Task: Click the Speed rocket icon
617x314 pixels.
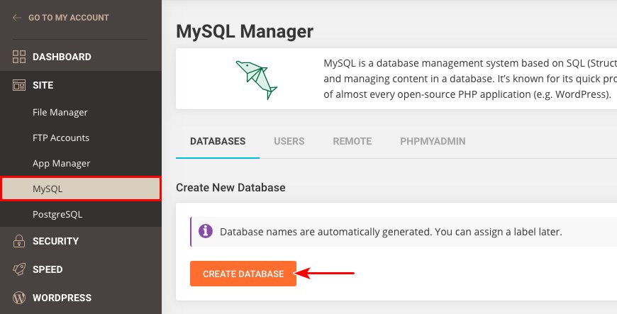Action: coord(19,269)
